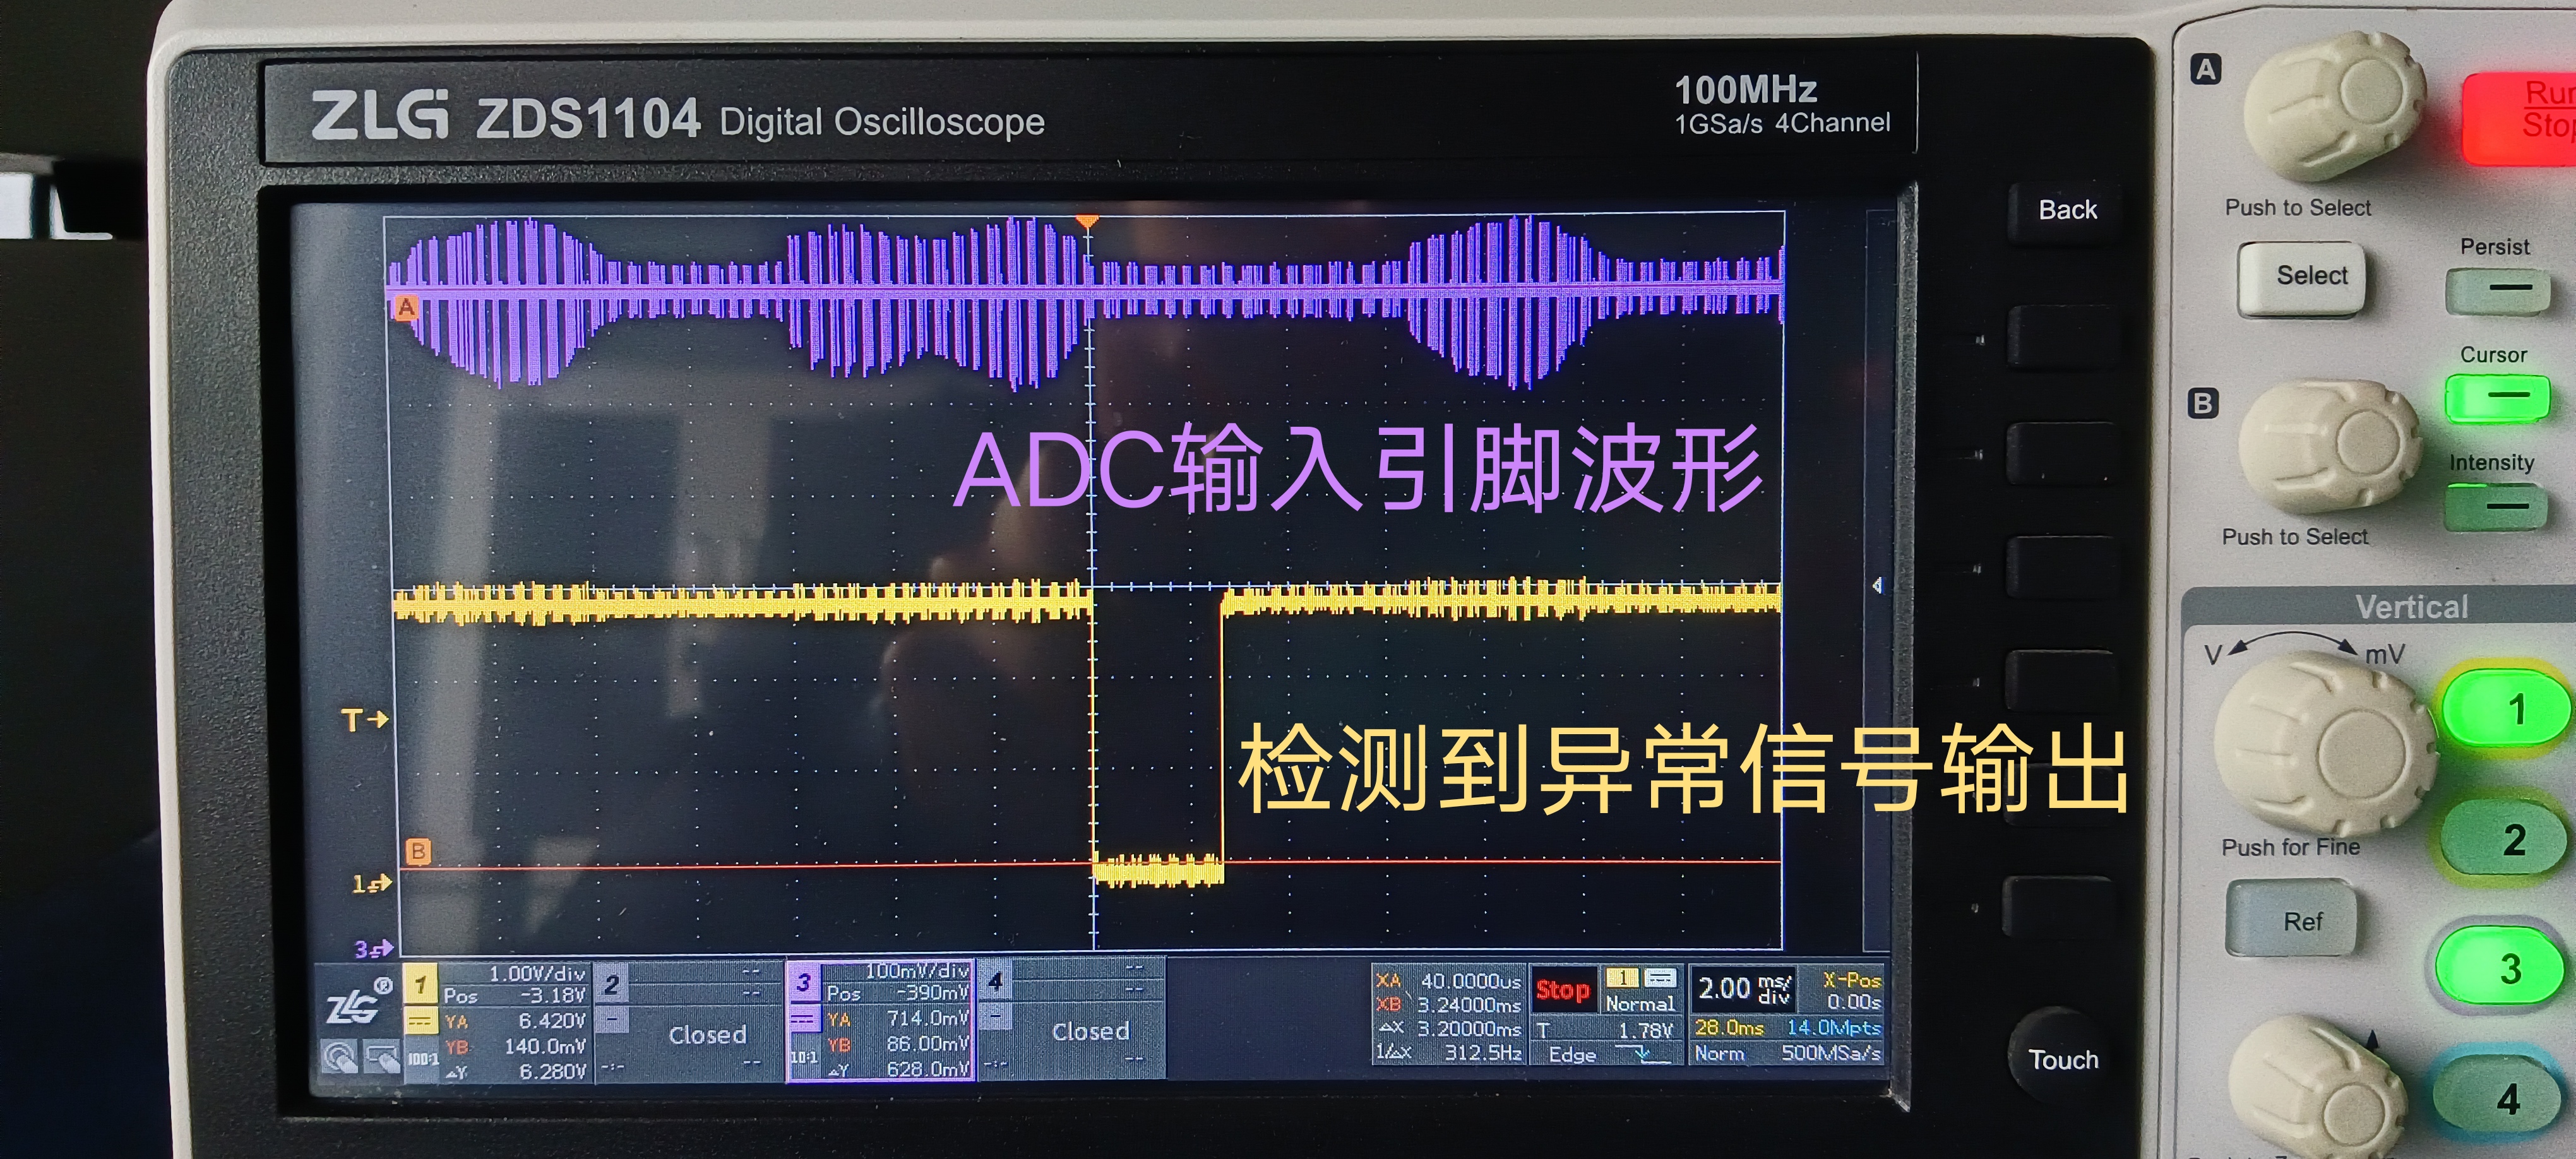Select the channel 1 ground marker
This screenshot has height=1159, width=2576.
pos(371,884)
